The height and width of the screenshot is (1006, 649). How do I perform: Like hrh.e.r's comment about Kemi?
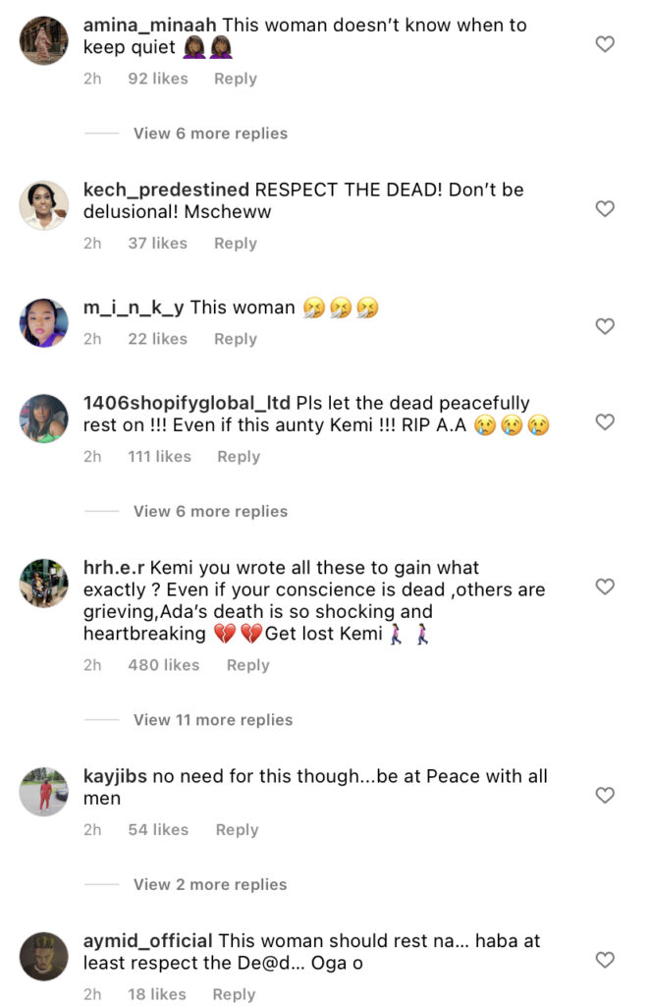606,587
